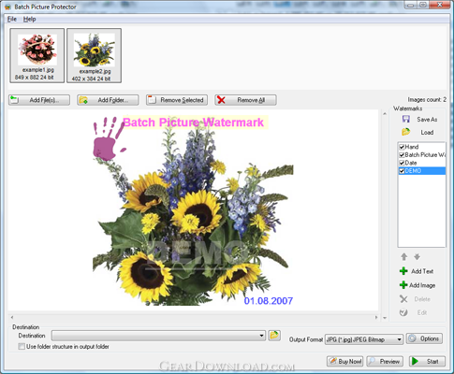The image size is (454, 374).
Task: Enable Use folder structure in output folder
Action: click(x=22, y=347)
